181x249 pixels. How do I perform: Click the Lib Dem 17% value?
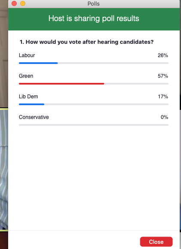[x=163, y=97]
